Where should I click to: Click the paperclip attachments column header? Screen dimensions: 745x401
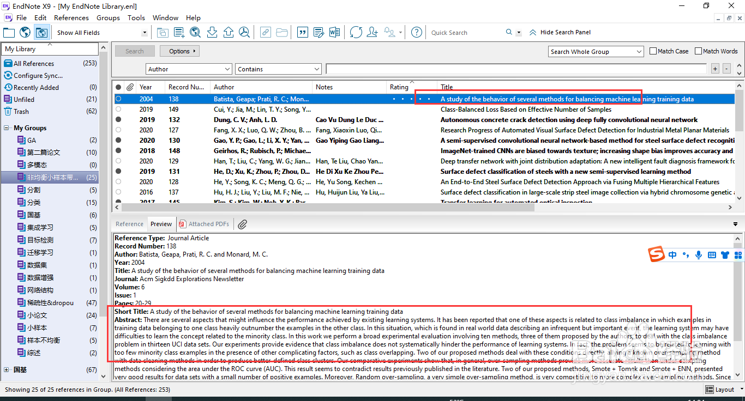pyautogui.click(x=130, y=87)
